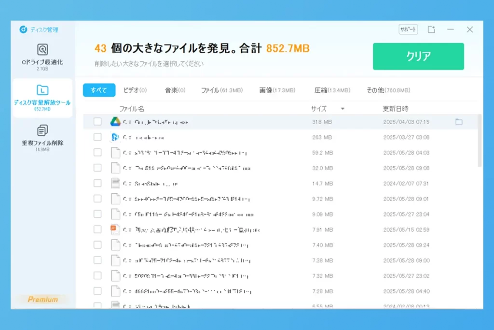Click the gray file icon in 14.7 MB row
Viewport: 494px width, 330px height.
[x=115, y=183]
